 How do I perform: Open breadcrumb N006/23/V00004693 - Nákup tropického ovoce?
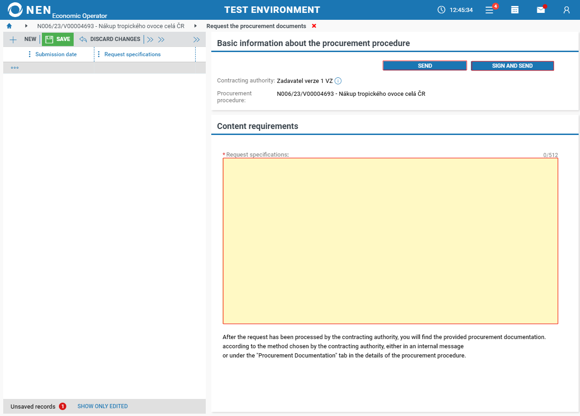pyautogui.click(x=111, y=26)
